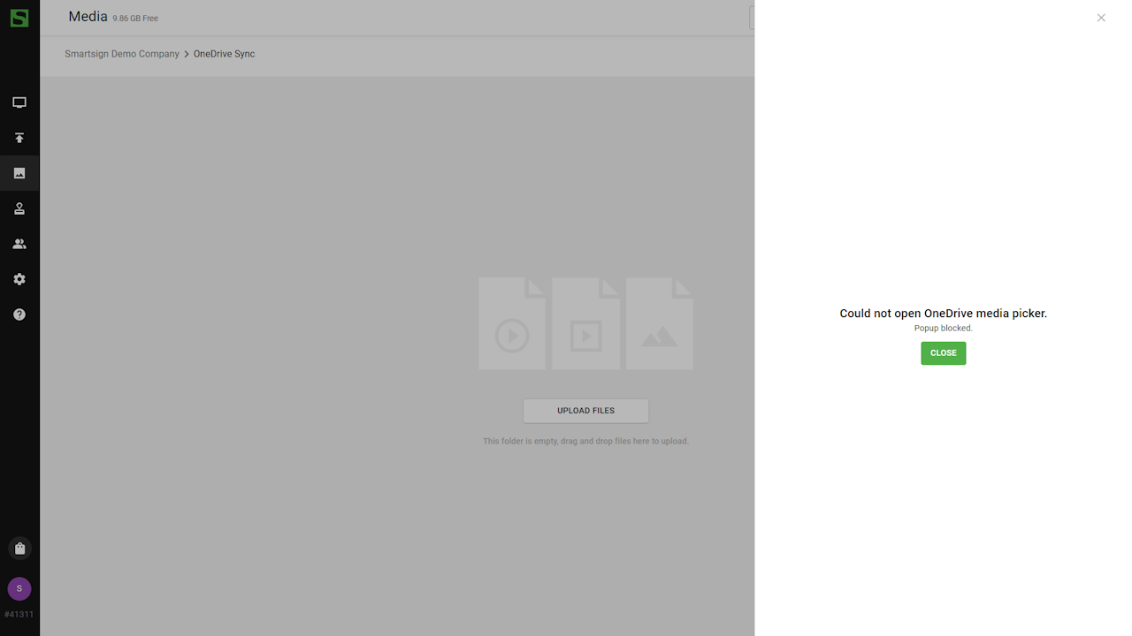The image size is (1132, 636).
Task: Open Settings with the gear icon
Action: (19, 279)
